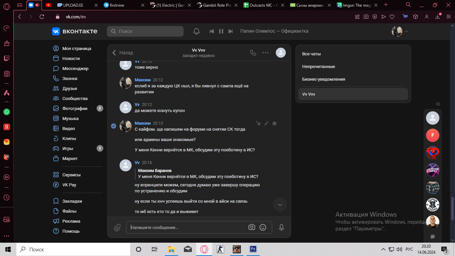Select the Непрочитанные chat filter
455x256 pixels.
[x=318, y=67]
